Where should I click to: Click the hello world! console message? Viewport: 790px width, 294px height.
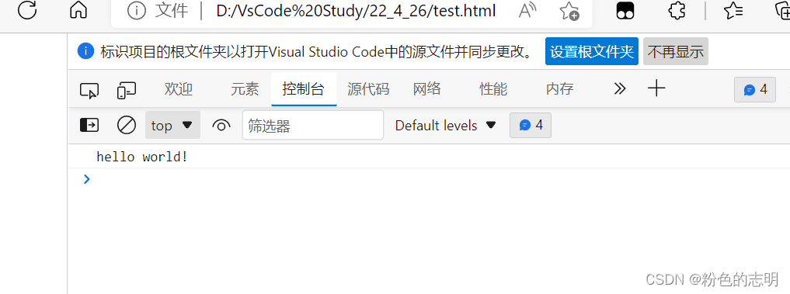142,157
